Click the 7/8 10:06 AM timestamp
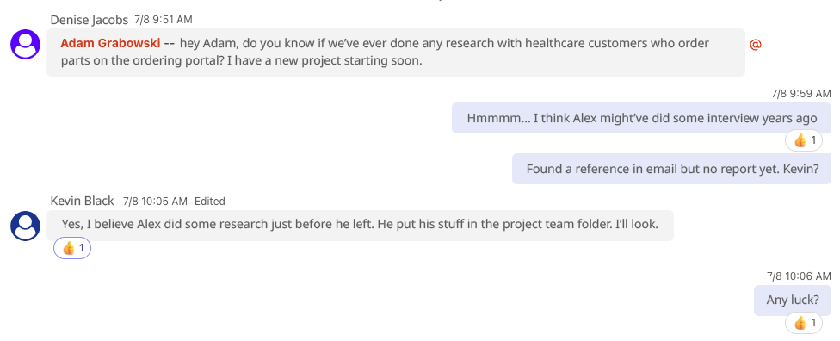Viewport: 840px width, 341px height. coord(799,276)
